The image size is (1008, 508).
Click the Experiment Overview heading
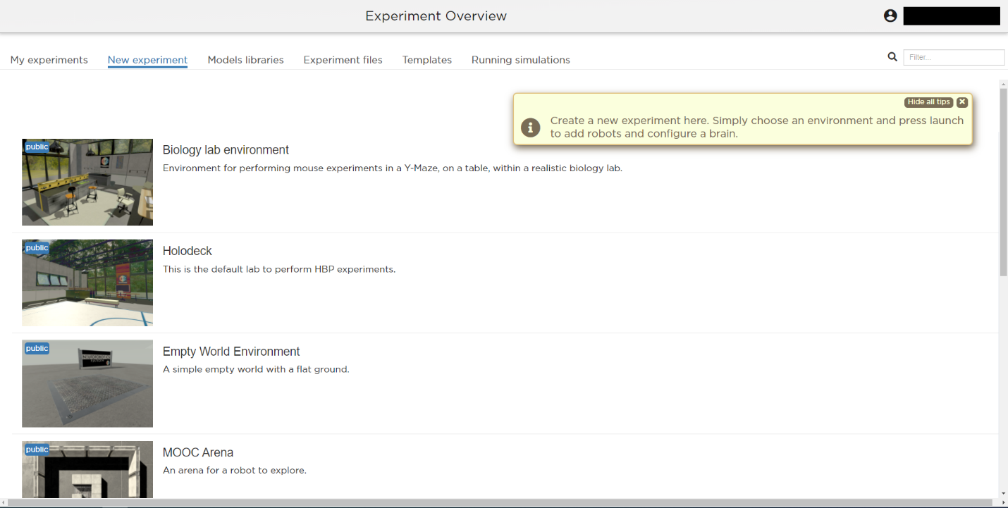(x=436, y=16)
